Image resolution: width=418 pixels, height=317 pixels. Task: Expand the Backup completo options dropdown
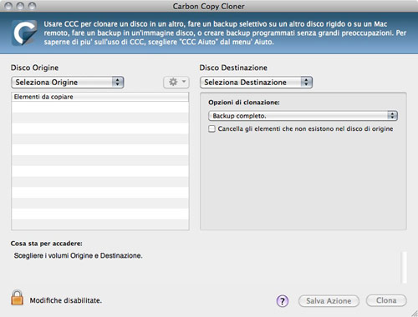pyautogui.click(x=303, y=116)
